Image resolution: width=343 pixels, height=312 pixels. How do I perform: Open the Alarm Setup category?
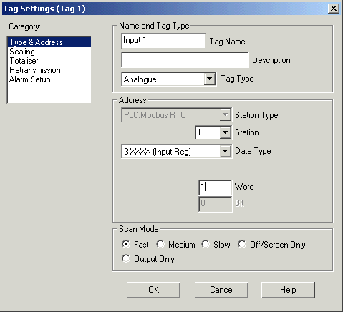(x=29, y=79)
